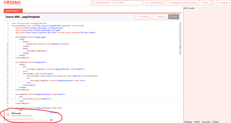This screenshot has width=231, height=123.
Task: Click template gridColumn mode="row" line 38
Action: (39, 108)
